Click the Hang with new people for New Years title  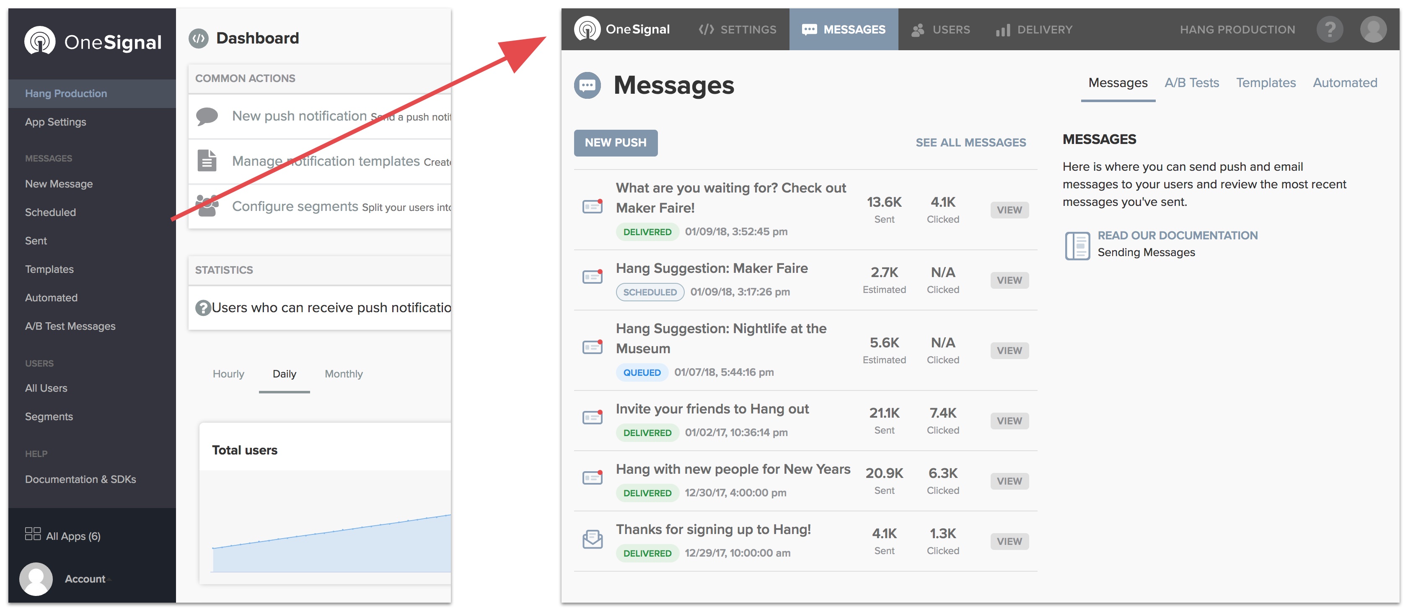coord(733,470)
